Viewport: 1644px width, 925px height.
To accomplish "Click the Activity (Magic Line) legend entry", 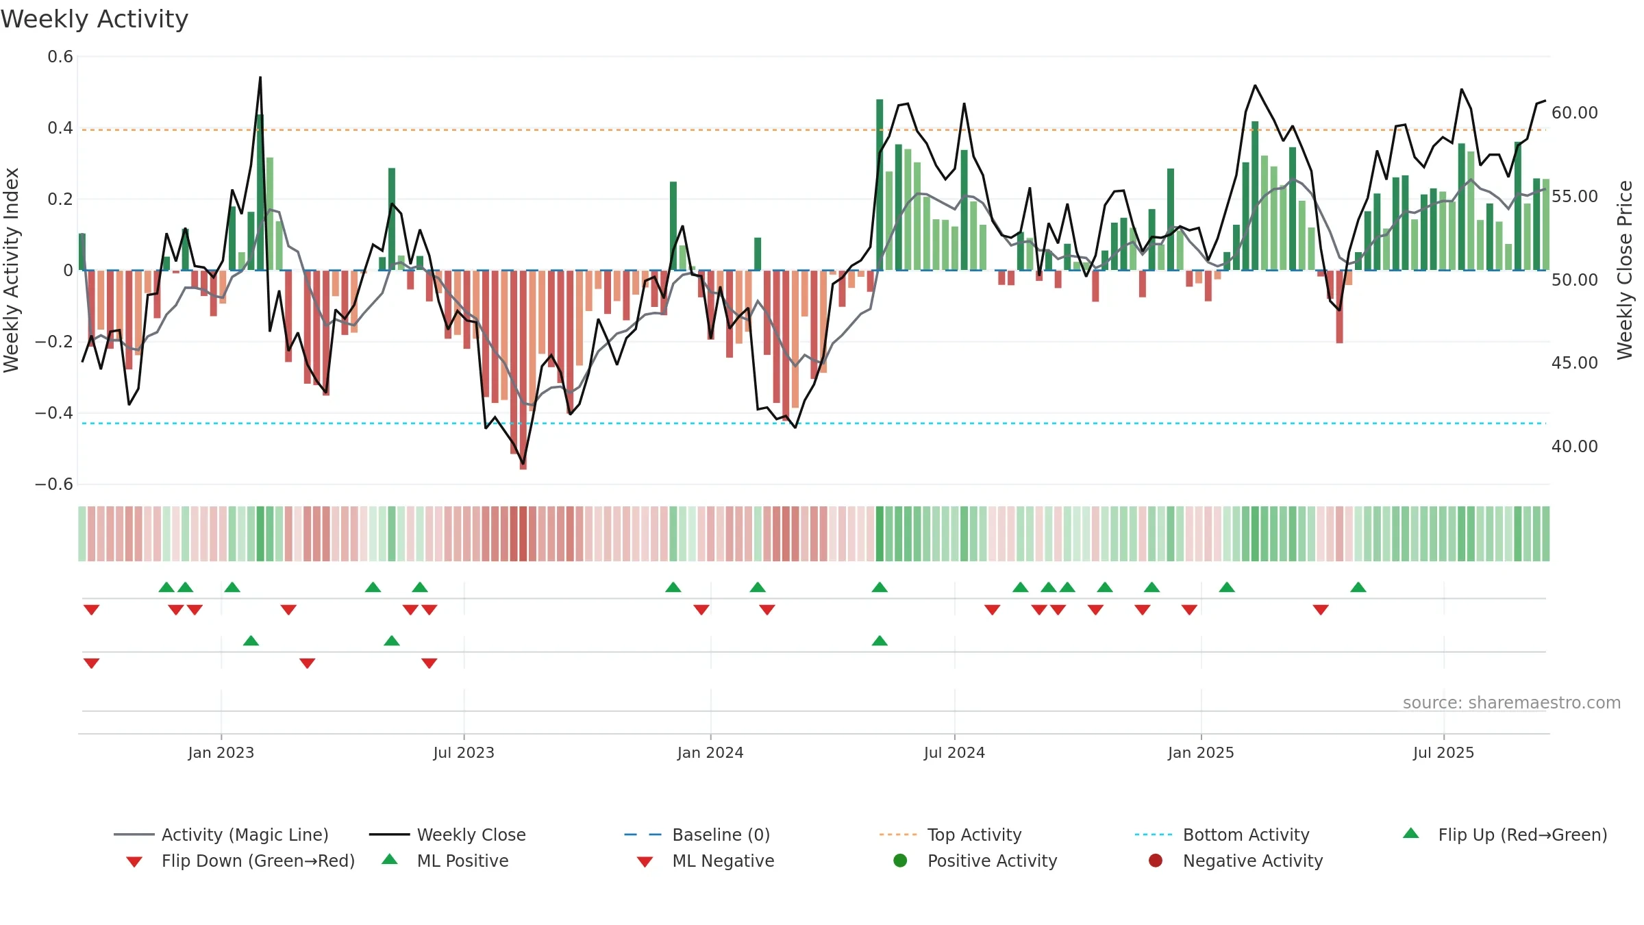I will [x=221, y=835].
